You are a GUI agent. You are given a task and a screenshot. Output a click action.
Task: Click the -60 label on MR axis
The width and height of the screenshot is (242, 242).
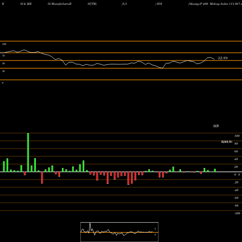[x=236, y=198]
